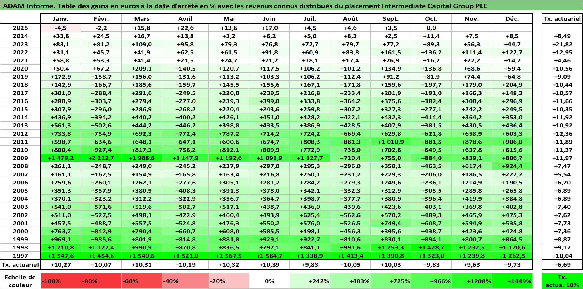Screen dimensions: 583x289
Task: Select the 'Mars' column header
Action: point(142,19)
